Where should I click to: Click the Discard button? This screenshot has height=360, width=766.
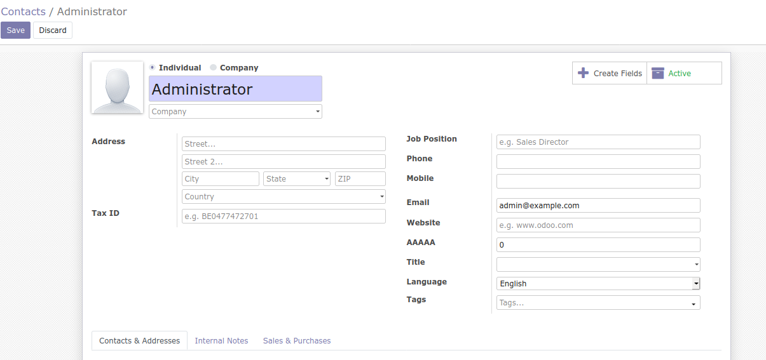pyautogui.click(x=53, y=30)
